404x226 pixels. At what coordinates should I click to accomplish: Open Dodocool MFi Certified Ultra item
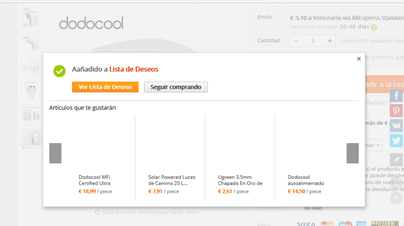click(94, 180)
